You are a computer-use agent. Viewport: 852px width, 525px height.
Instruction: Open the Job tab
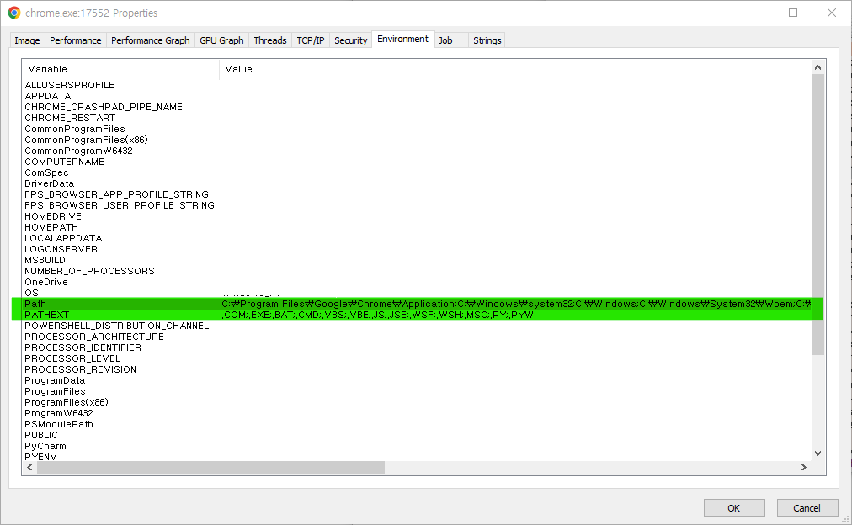451,40
